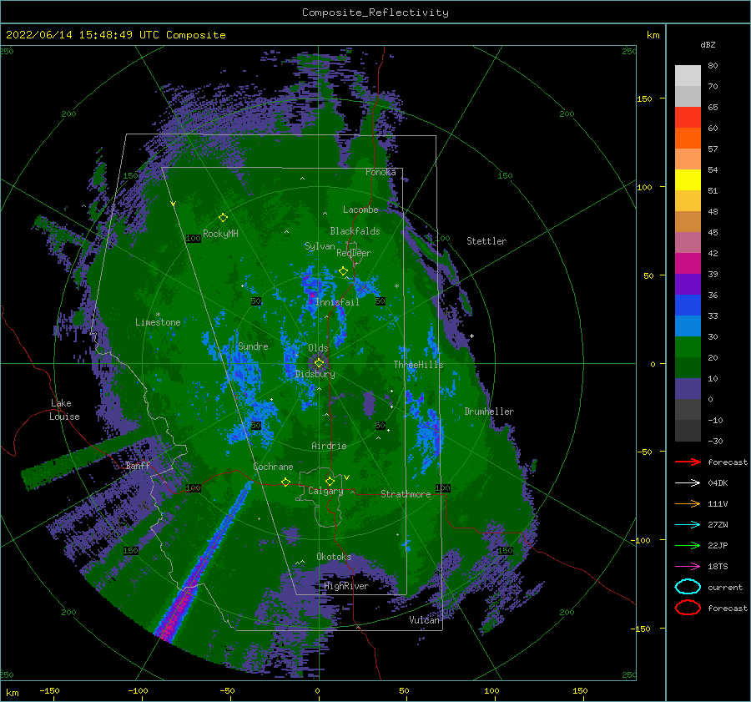This screenshot has height=702, width=751.
Task: Click the Banff label
Action: [x=138, y=466]
